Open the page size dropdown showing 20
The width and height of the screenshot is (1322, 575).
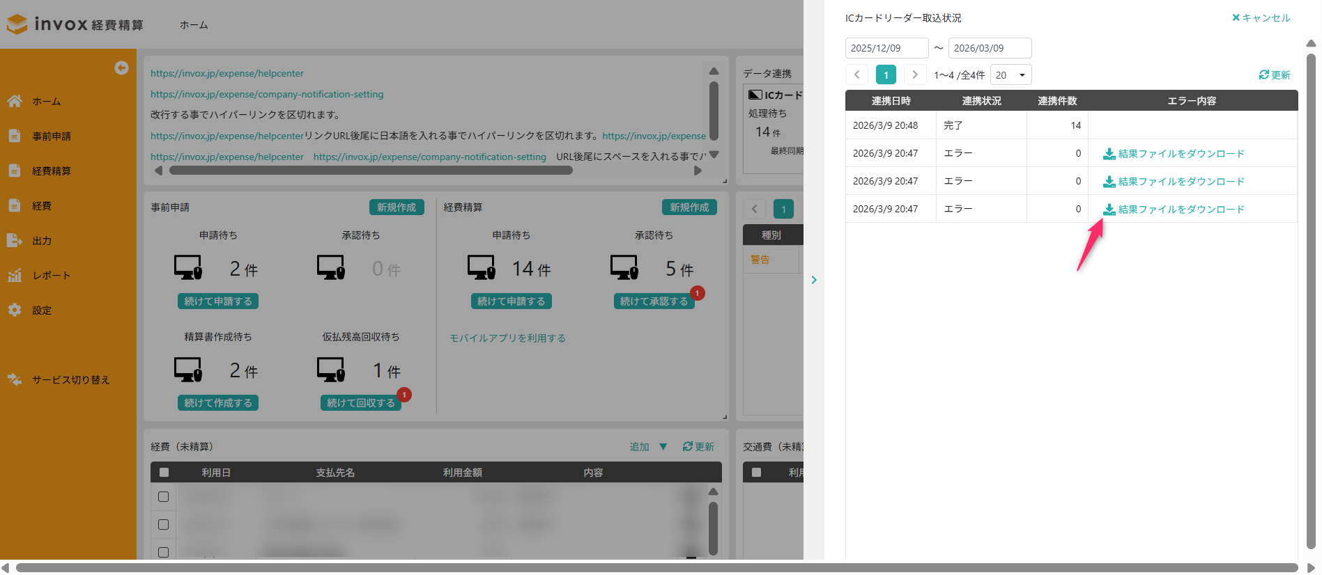(x=1010, y=74)
